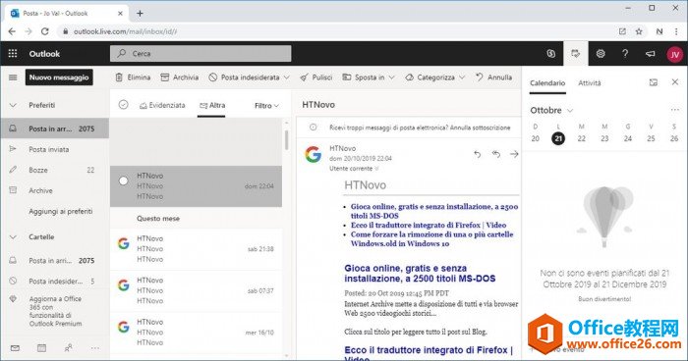Open 'Ecco il traduttore integrato di Firefox' bullet link
This screenshot has height=361, width=688.
[x=429, y=226]
